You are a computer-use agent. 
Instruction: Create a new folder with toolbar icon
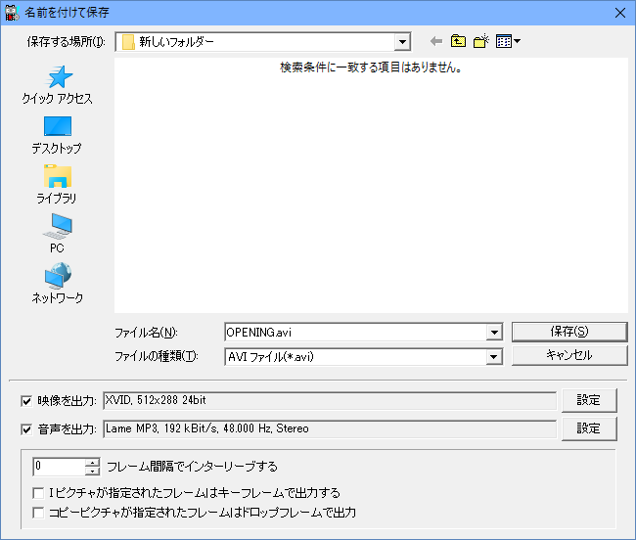481,41
